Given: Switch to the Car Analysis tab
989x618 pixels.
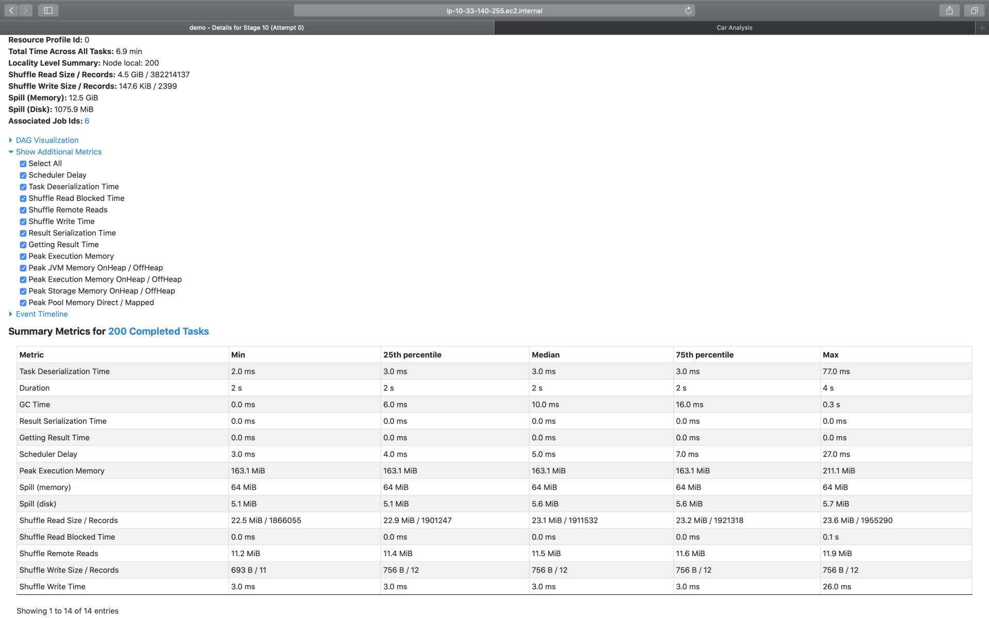Looking at the screenshot, I should coord(734,28).
